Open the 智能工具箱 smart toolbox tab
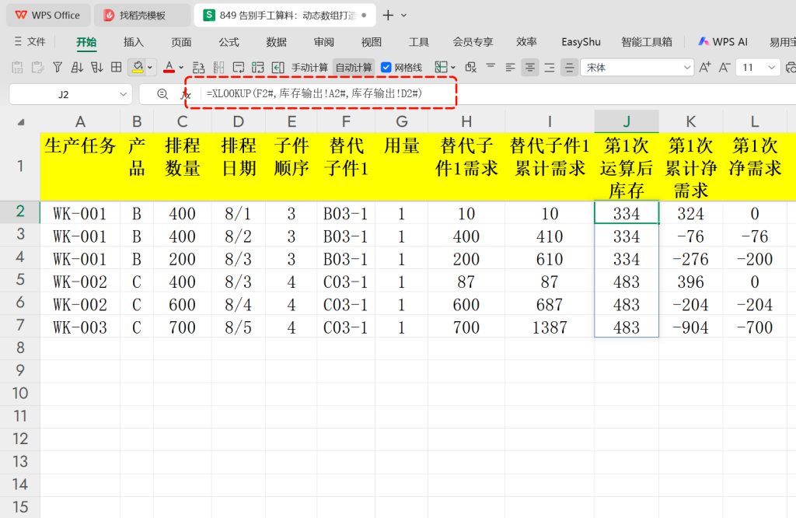The width and height of the screenshot is (796, 518). pyautogui.click(x=646, y=42)
